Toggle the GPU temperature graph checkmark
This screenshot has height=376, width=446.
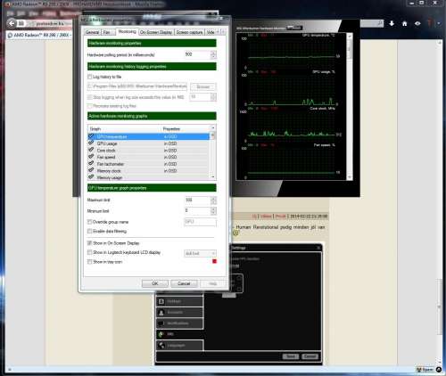[x=91, y=136]
